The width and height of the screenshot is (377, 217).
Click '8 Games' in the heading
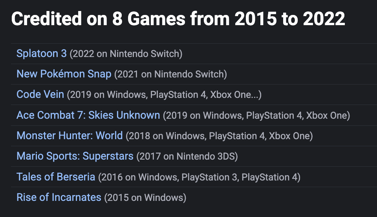coord(148,19)
